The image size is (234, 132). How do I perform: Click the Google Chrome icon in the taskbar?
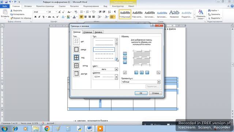(x=47, y=128)
